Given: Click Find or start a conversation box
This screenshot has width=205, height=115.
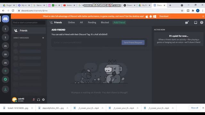Looking at the screenshot, I should 29,23.
